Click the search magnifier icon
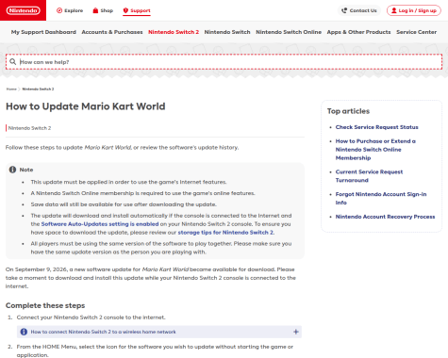448x358 pixels. coord(12,61)
